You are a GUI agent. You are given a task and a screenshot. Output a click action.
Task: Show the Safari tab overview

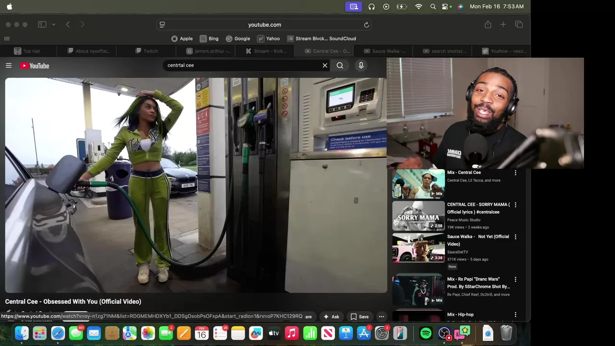[519, 25]
